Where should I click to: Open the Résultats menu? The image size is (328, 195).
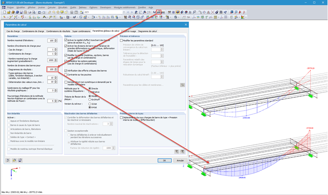63,7
